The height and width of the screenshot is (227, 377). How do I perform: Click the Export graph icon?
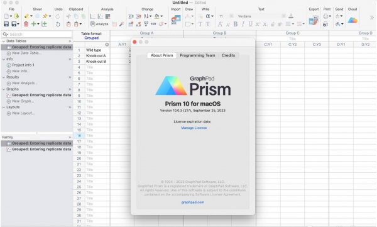314,20
